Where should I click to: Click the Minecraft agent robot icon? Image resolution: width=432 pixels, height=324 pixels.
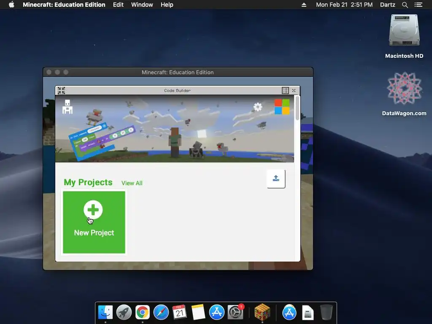(67, 107)
